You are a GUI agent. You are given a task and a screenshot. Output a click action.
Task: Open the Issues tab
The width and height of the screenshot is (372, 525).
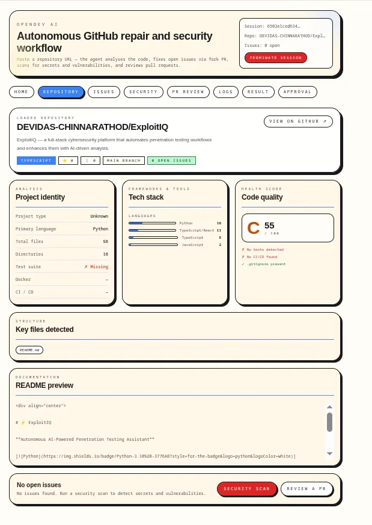click(104, 92)
